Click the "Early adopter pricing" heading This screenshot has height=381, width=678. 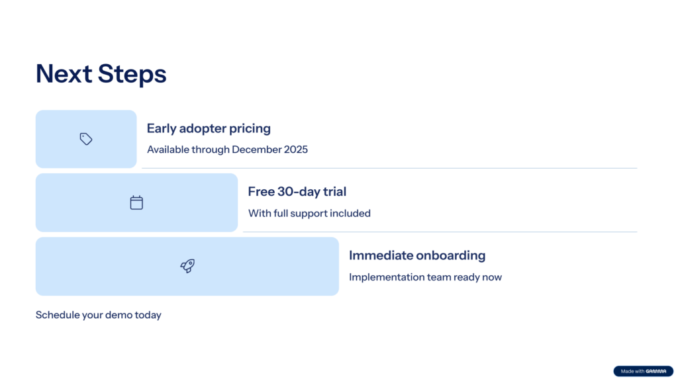pos(209,128)
